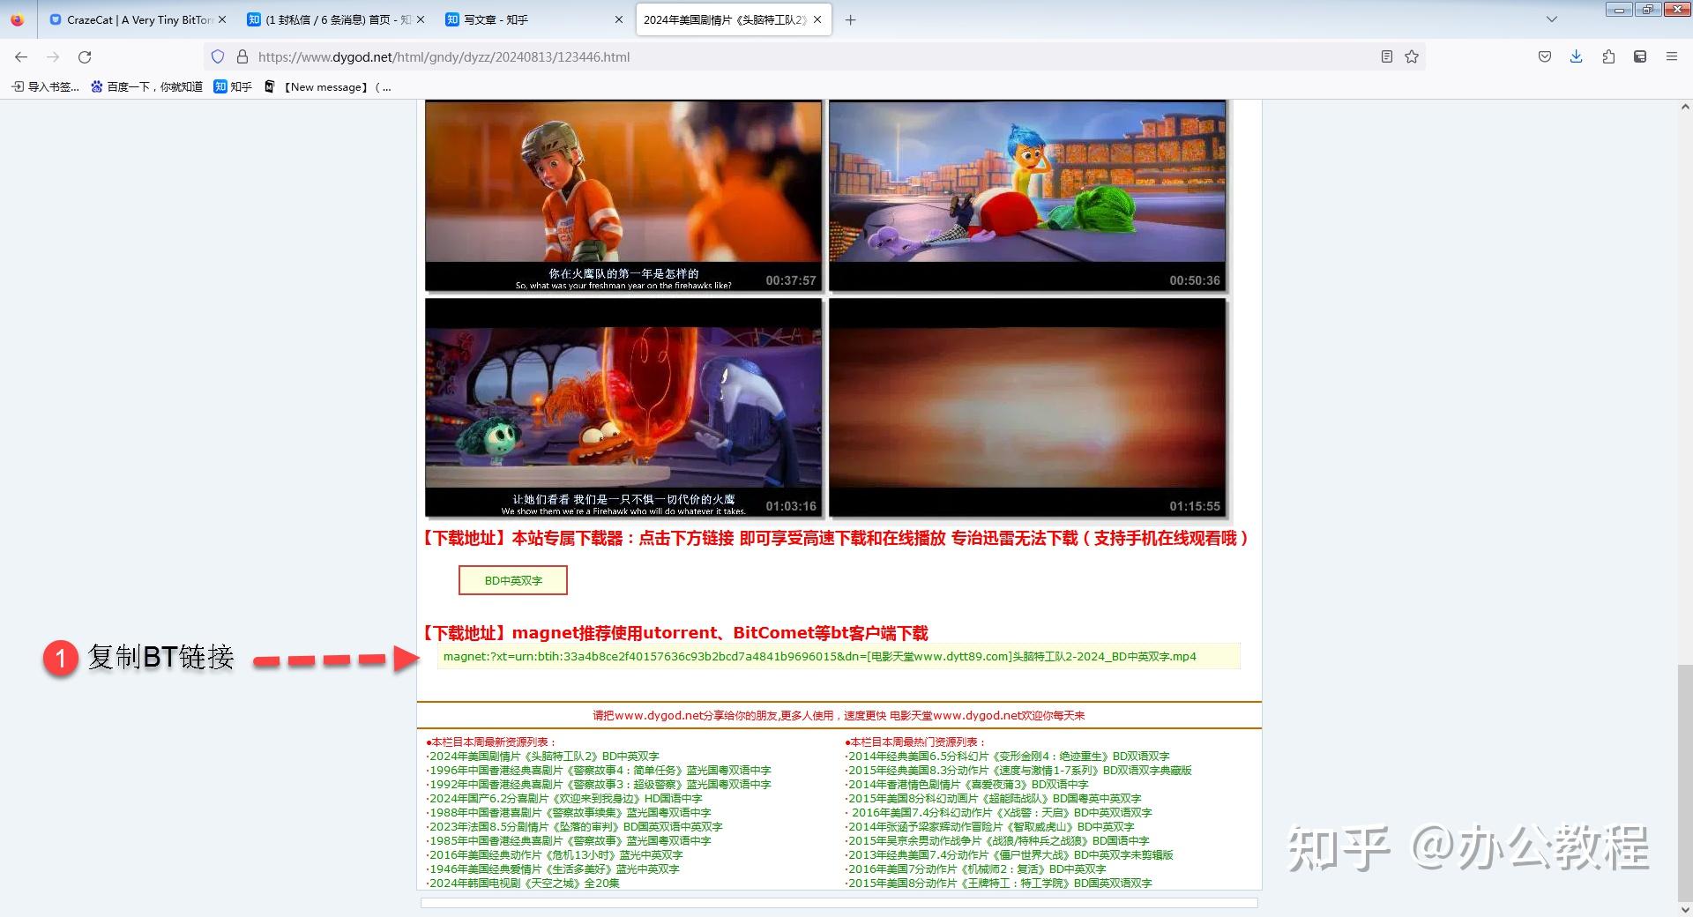Open the Joy screenshot at 00:50:36
This screenshot has width=1693, height=917.
tap(1027, 196)
